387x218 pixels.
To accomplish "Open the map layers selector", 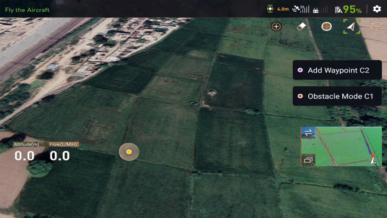I will (376, 26).
